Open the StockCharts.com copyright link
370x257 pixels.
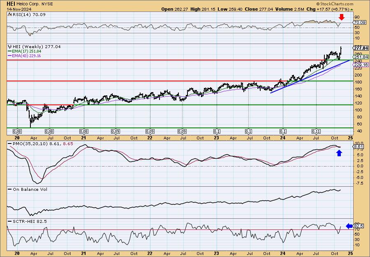pos(335,4)
